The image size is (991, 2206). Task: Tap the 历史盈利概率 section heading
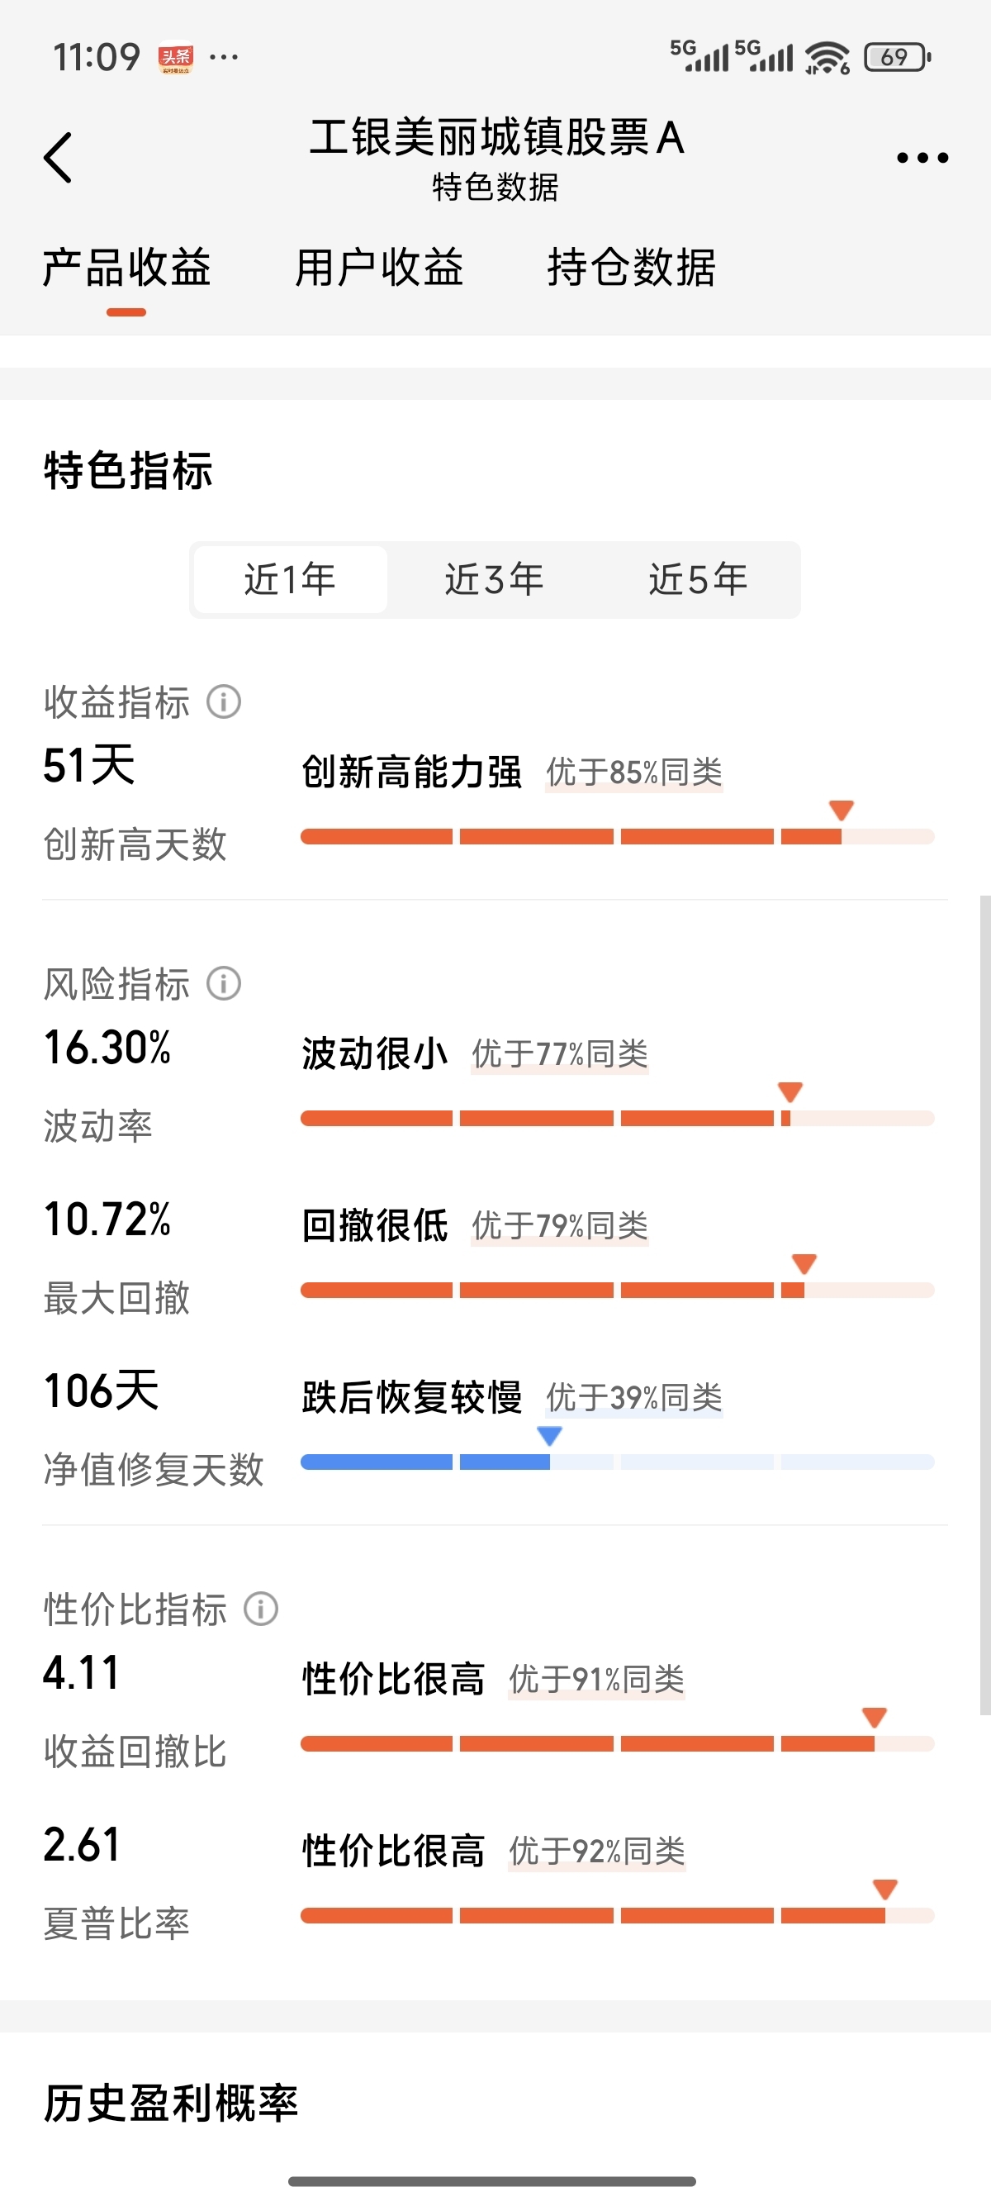pos(171,2104)
